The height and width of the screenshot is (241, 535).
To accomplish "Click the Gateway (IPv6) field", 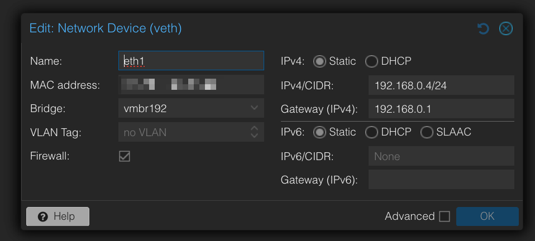I will [x=441, y=180].
